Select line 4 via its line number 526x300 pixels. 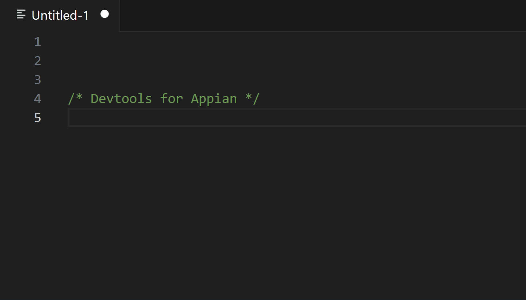(37, 99)
